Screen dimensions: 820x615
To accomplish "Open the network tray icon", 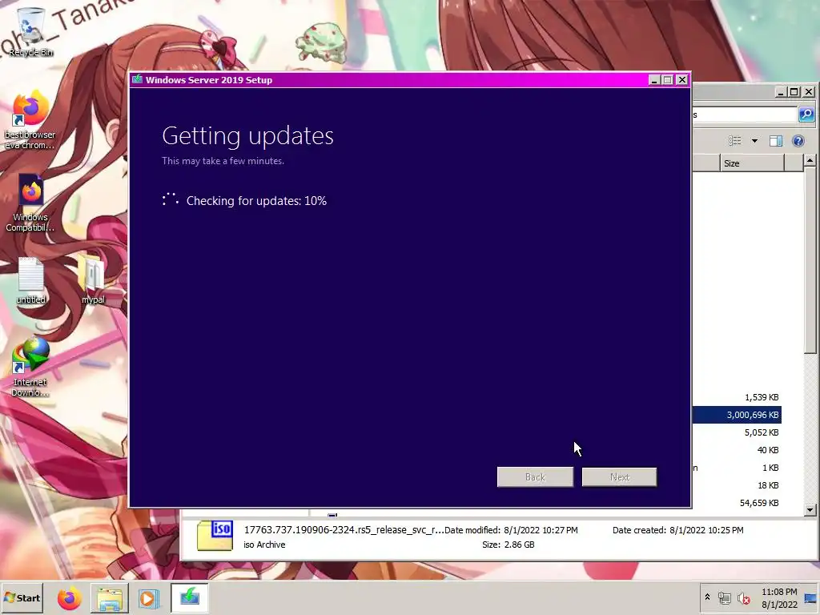I will 724,597.
